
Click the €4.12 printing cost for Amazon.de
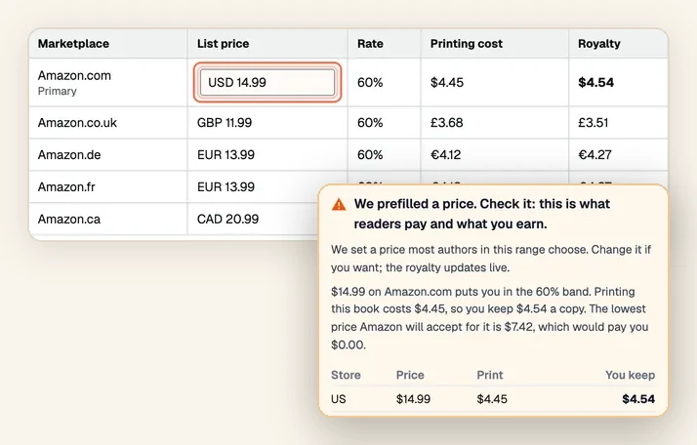[x=445, y=155]
